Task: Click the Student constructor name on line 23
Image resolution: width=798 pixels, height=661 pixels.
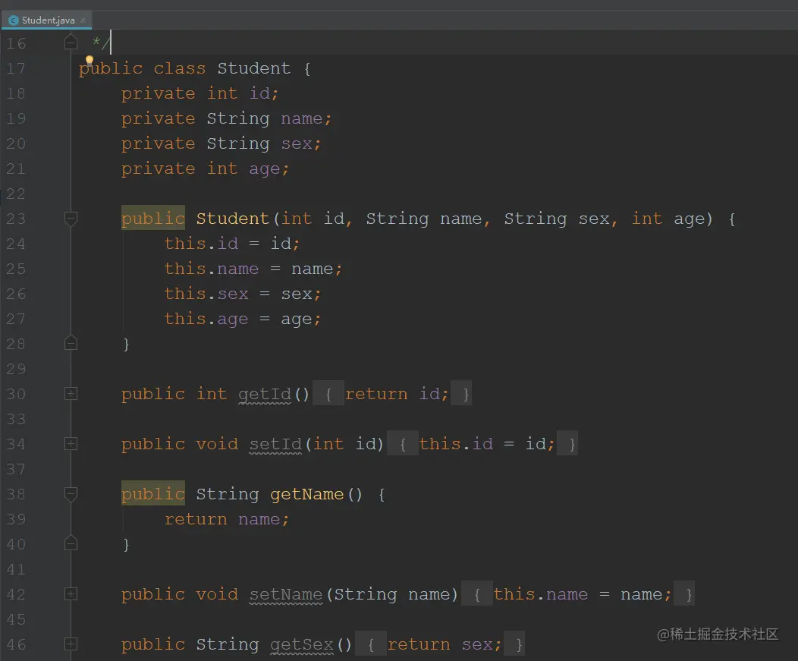Action: pos(233,219)
